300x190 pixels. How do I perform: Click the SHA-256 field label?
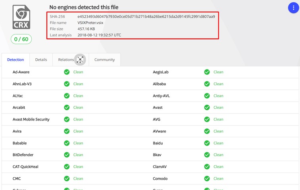click(x=57, y=17)
